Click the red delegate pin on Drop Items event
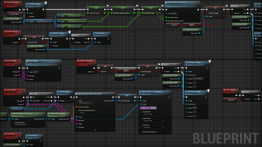The height and width of the screenshot is (147, 262). [20, 136]
